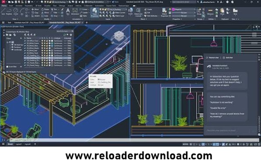Screen dimensions: 261x164
Task: Select the Furniture layer filter
Action: pyautogui.click(x=16, y=47)
